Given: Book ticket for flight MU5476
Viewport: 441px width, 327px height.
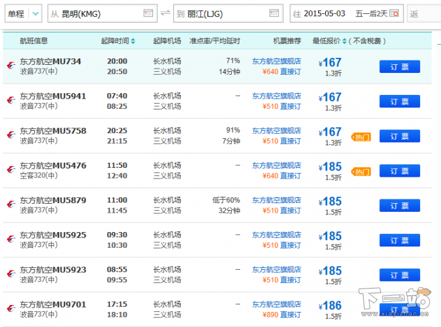Looking at the screenshot, I should [399, 170].
